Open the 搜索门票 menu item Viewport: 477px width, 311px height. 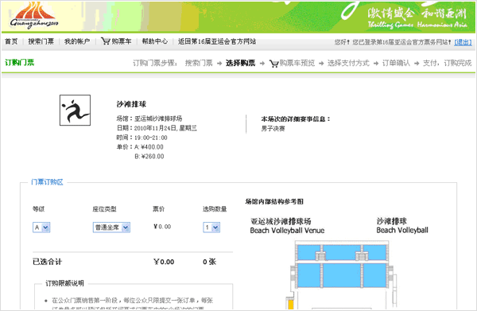point(41,41)
